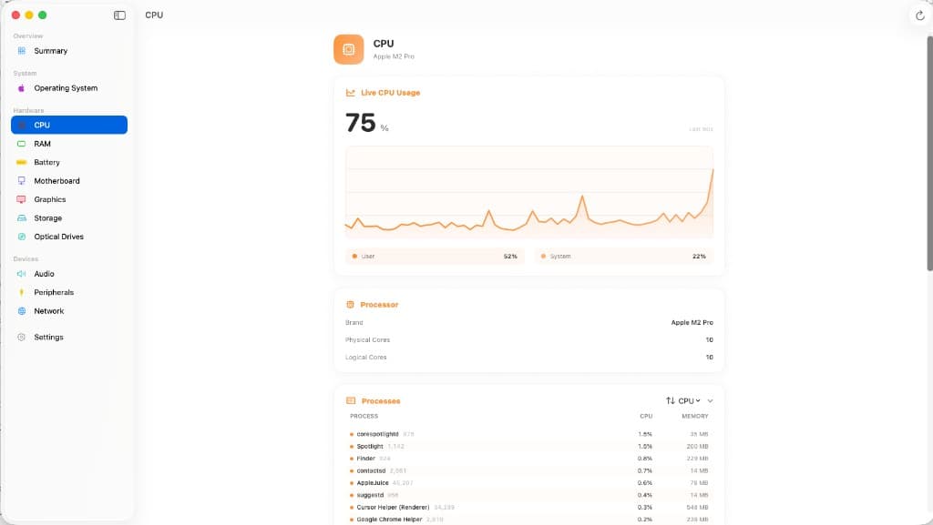Select the Google Chrome Helper process
The image size is (933, 525).
click(x=529, y=520)
